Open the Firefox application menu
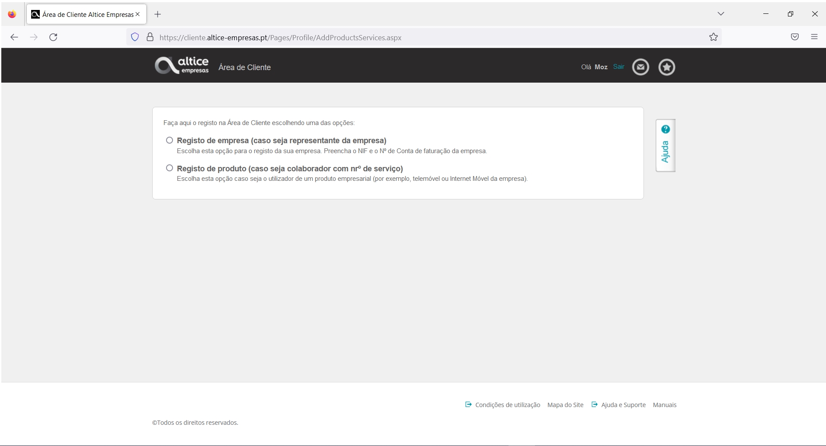Viewport: 826px width, 446px height. pyautogui.click(x=815, y=37)
